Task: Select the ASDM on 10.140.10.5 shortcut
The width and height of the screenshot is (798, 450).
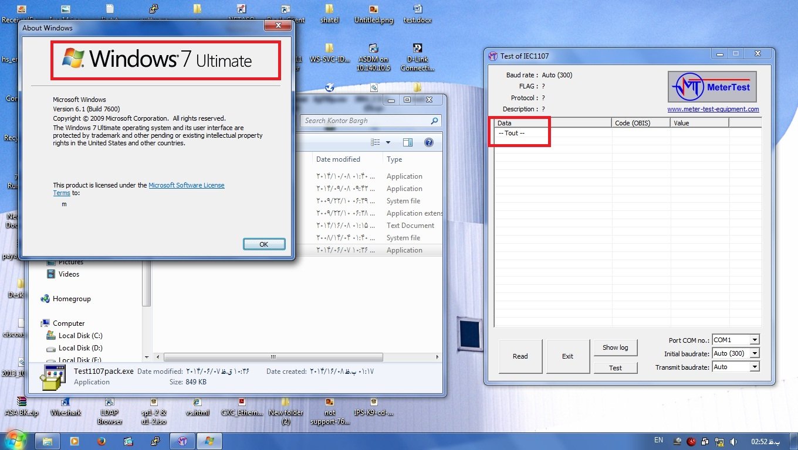Action: point(373,57)
